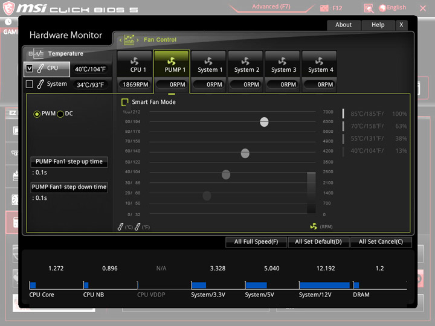
Task: Click the PUMP Fan1 step up time button
Action: 69,162
